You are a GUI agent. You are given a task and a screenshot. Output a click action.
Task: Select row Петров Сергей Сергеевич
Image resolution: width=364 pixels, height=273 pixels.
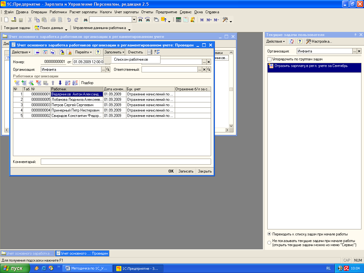(112, 105)
